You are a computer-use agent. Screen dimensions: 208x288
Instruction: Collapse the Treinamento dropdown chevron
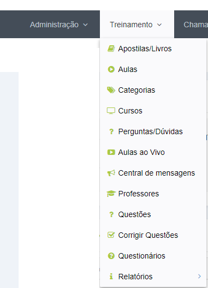pyautogui.click(x=159, y=25)
